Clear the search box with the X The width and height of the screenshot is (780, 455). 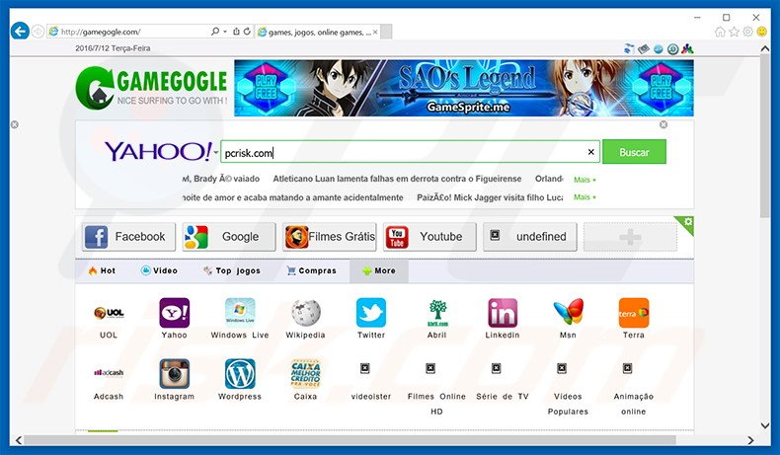click(591, 152)
